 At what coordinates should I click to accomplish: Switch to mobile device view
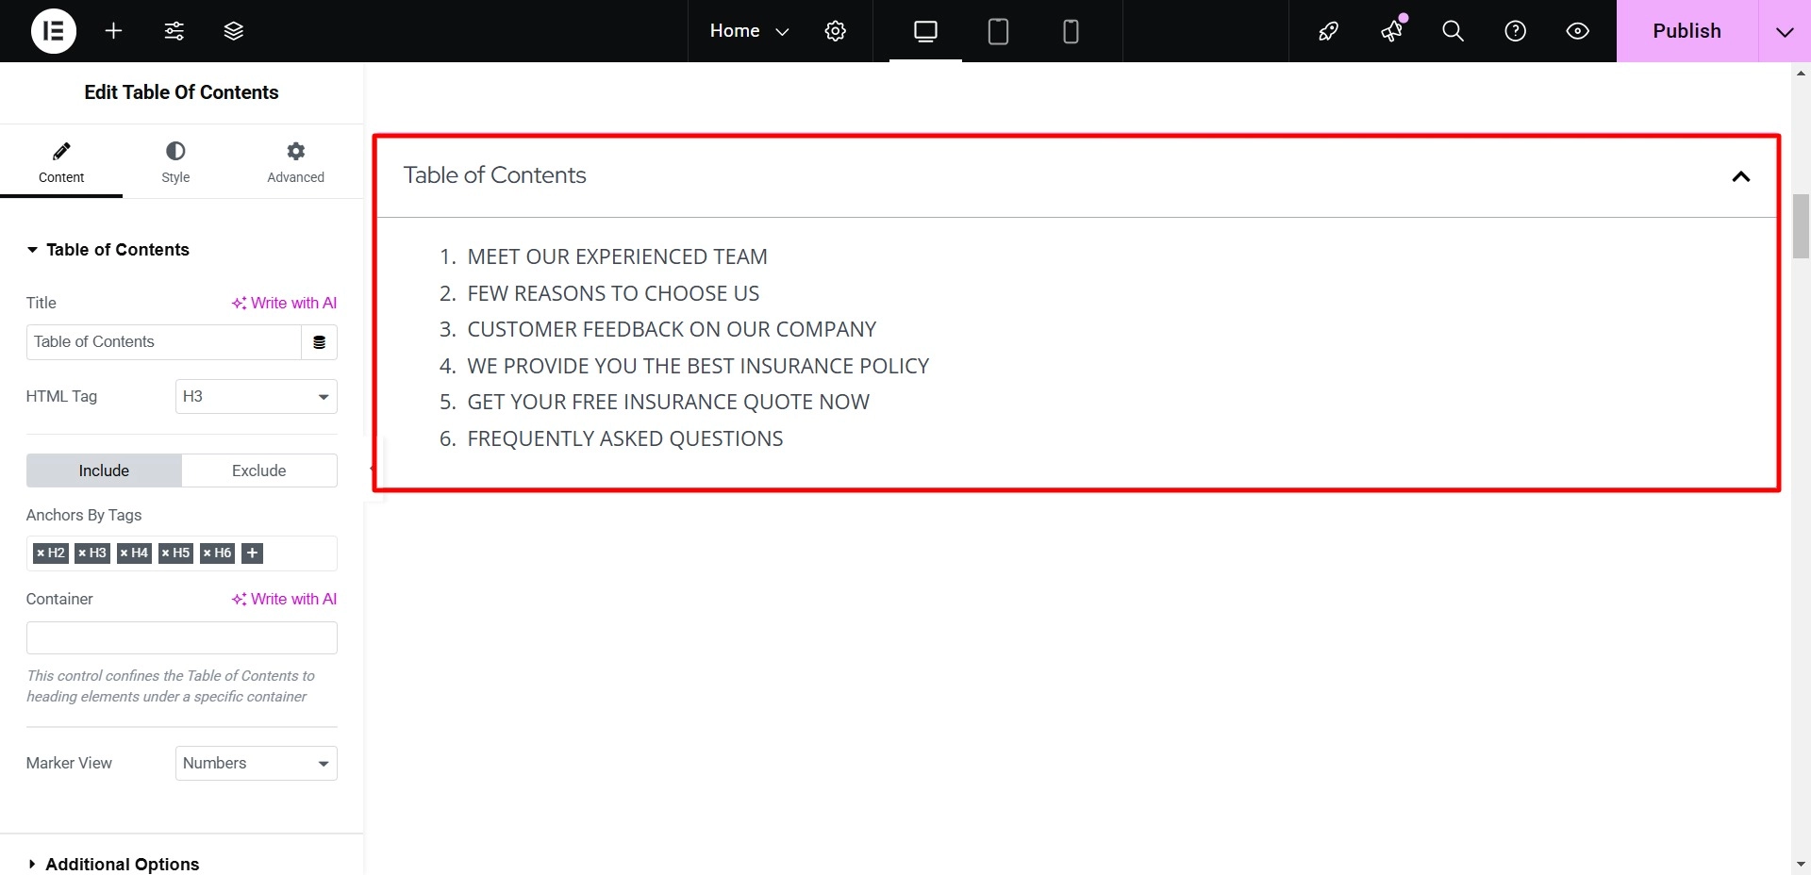click(x=1071, y=31)
